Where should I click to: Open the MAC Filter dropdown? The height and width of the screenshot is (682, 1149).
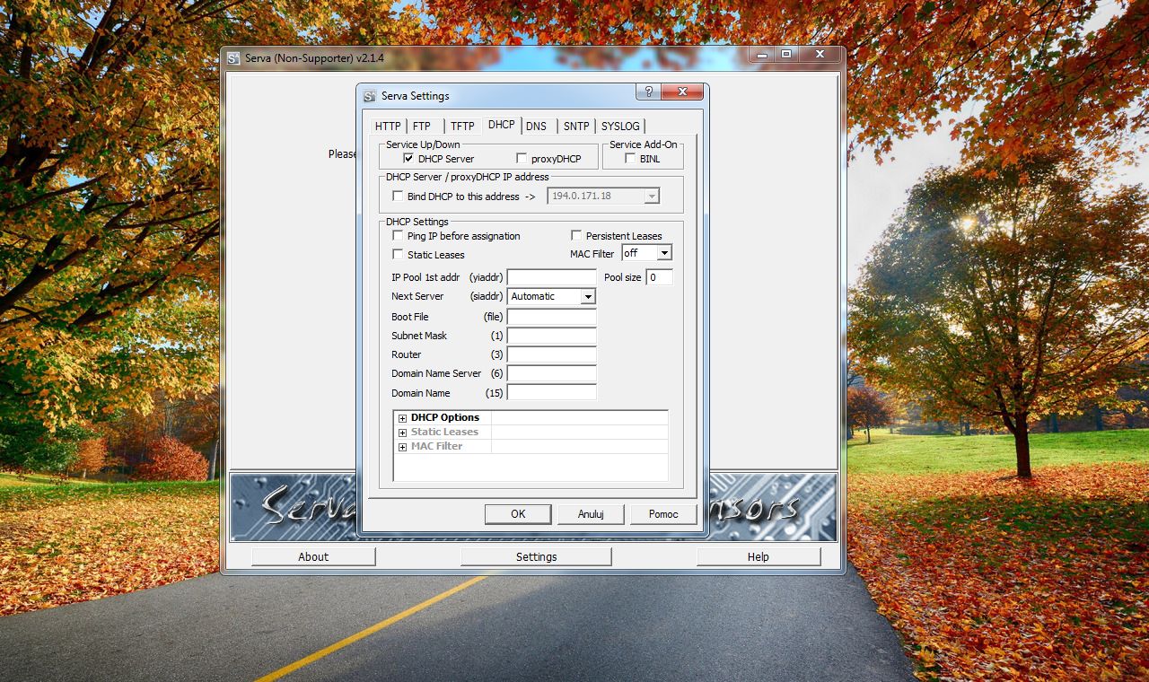pos(663,254)
